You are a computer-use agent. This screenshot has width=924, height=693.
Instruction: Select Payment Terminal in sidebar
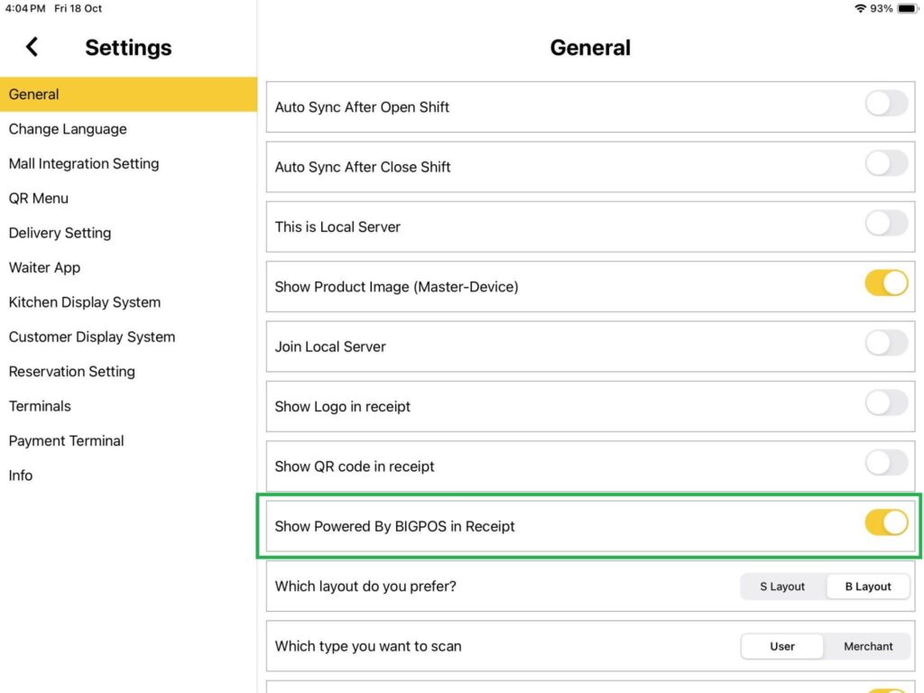tap(67, 441)
